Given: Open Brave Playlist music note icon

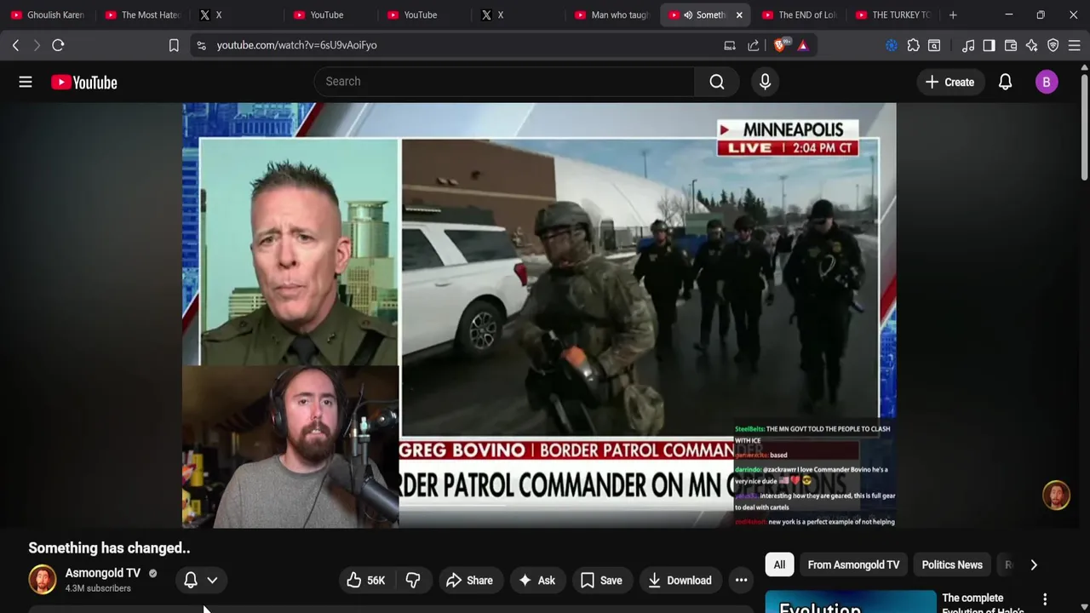Looking at the screenshot, I should coord(968,45).
